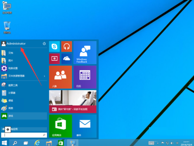Open 便笺 Sticky Notes
The image size is (194, 146).
click(x=24, y=101)
